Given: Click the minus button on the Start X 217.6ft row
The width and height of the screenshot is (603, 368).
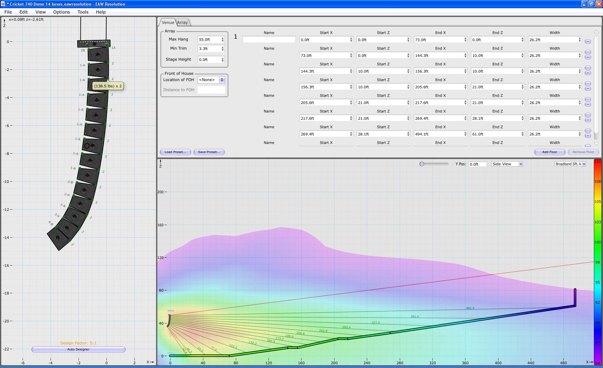Looking at the screenshot, I should tap(588, 115).
